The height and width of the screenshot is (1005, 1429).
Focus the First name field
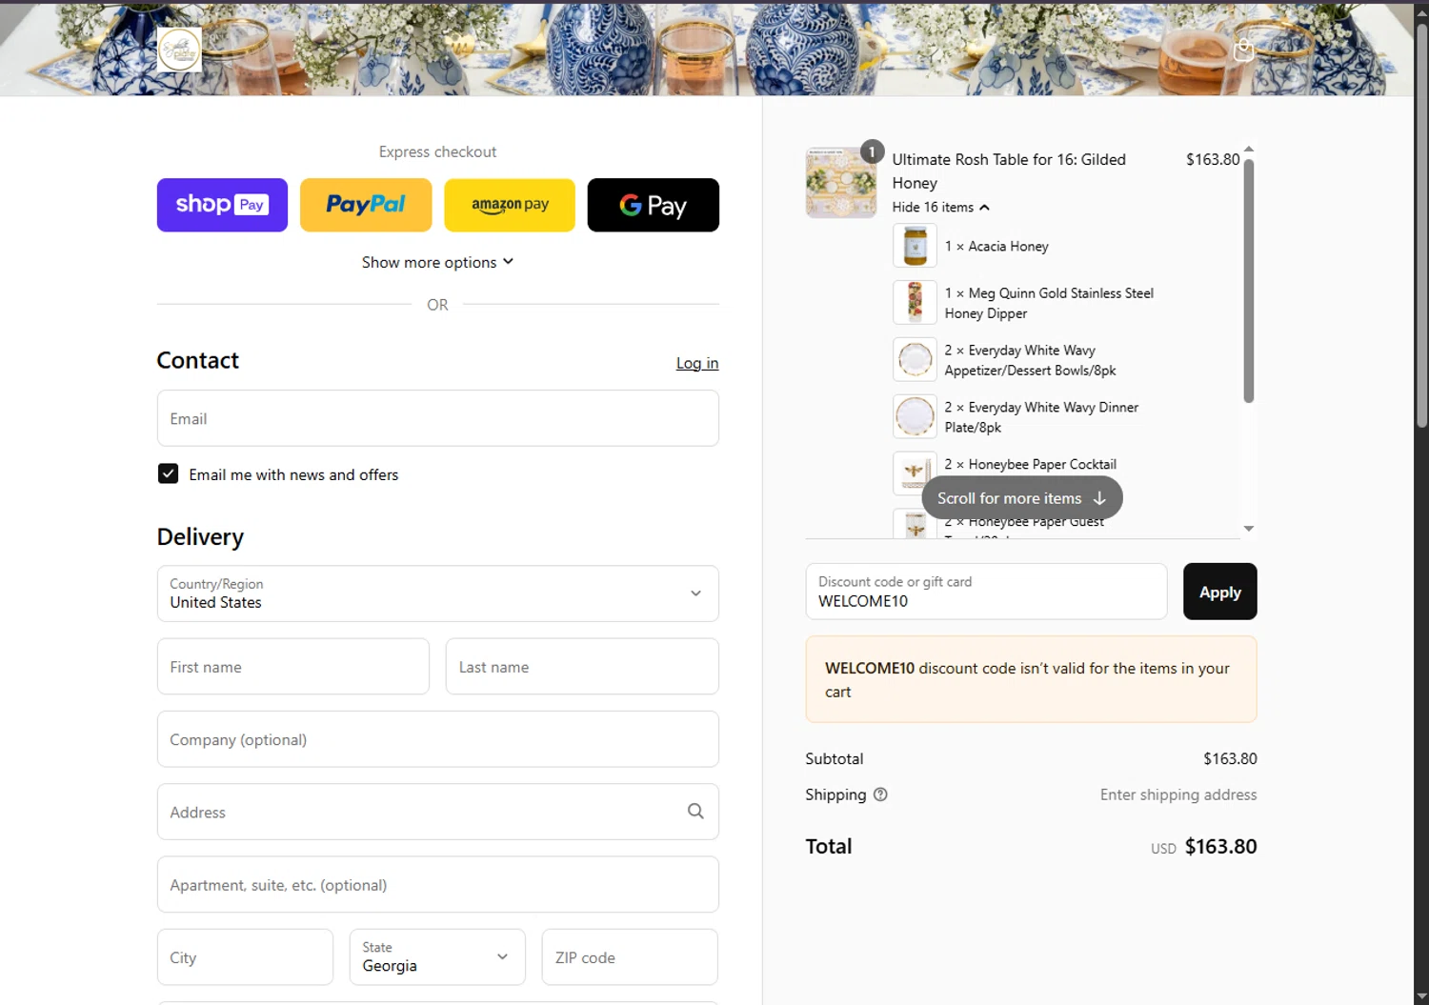tap(292, 667)
